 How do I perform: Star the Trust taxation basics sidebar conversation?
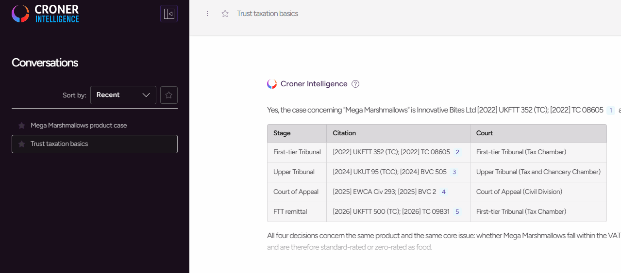click(21, 144)
